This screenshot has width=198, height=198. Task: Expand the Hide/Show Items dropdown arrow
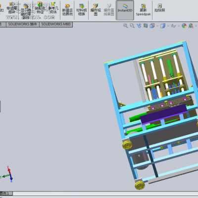click(x=179, y=26)
